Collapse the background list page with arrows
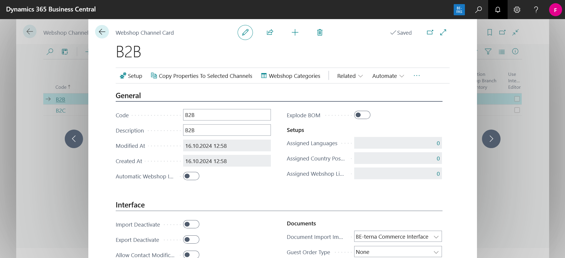Viewport: 565px width, 258px height. point(515,32)
